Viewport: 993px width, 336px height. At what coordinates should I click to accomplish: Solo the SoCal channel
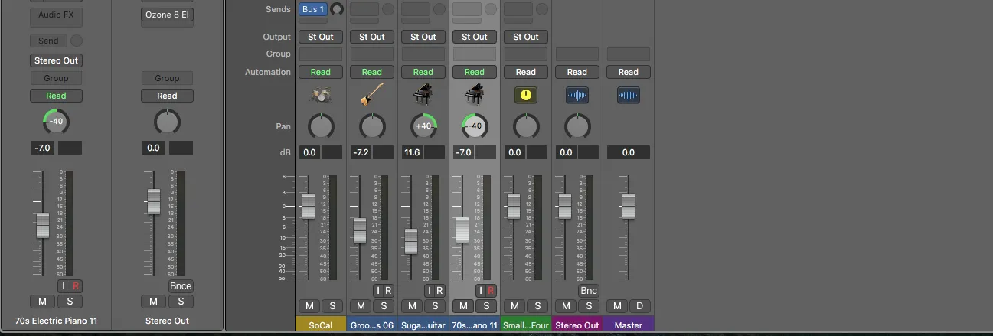click(332, 306)
